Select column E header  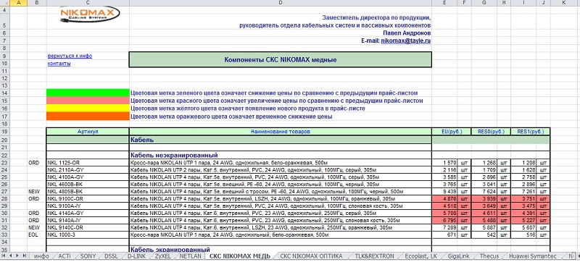pyautogui.click(x=444, y=3)
